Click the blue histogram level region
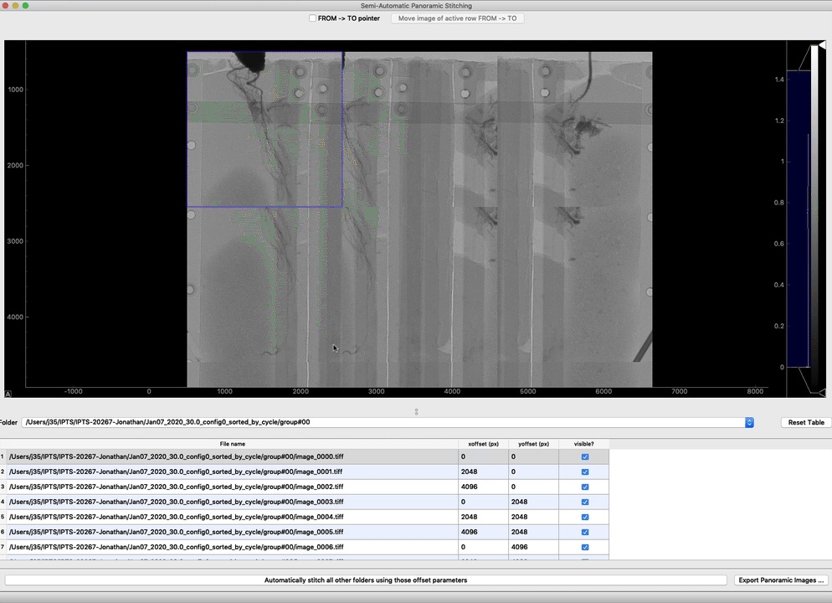832x603 pixels. [797, 218]
